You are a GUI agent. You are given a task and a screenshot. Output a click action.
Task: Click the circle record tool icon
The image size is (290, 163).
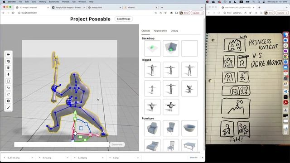coord(8,101)
